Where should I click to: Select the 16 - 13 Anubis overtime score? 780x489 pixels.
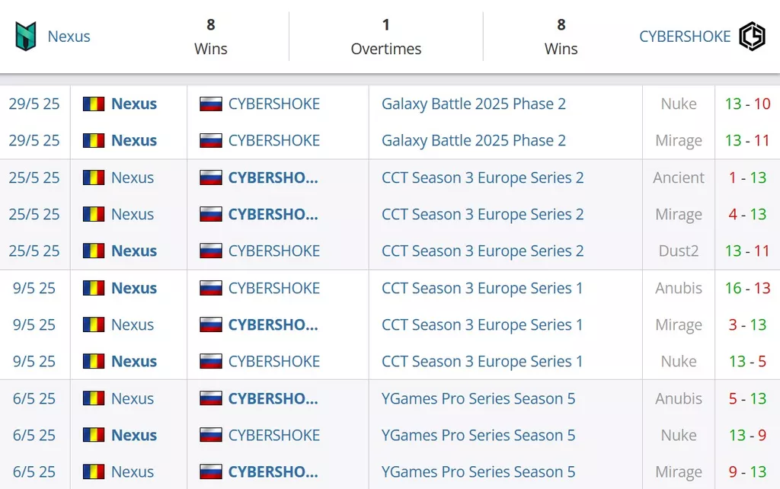748,288
